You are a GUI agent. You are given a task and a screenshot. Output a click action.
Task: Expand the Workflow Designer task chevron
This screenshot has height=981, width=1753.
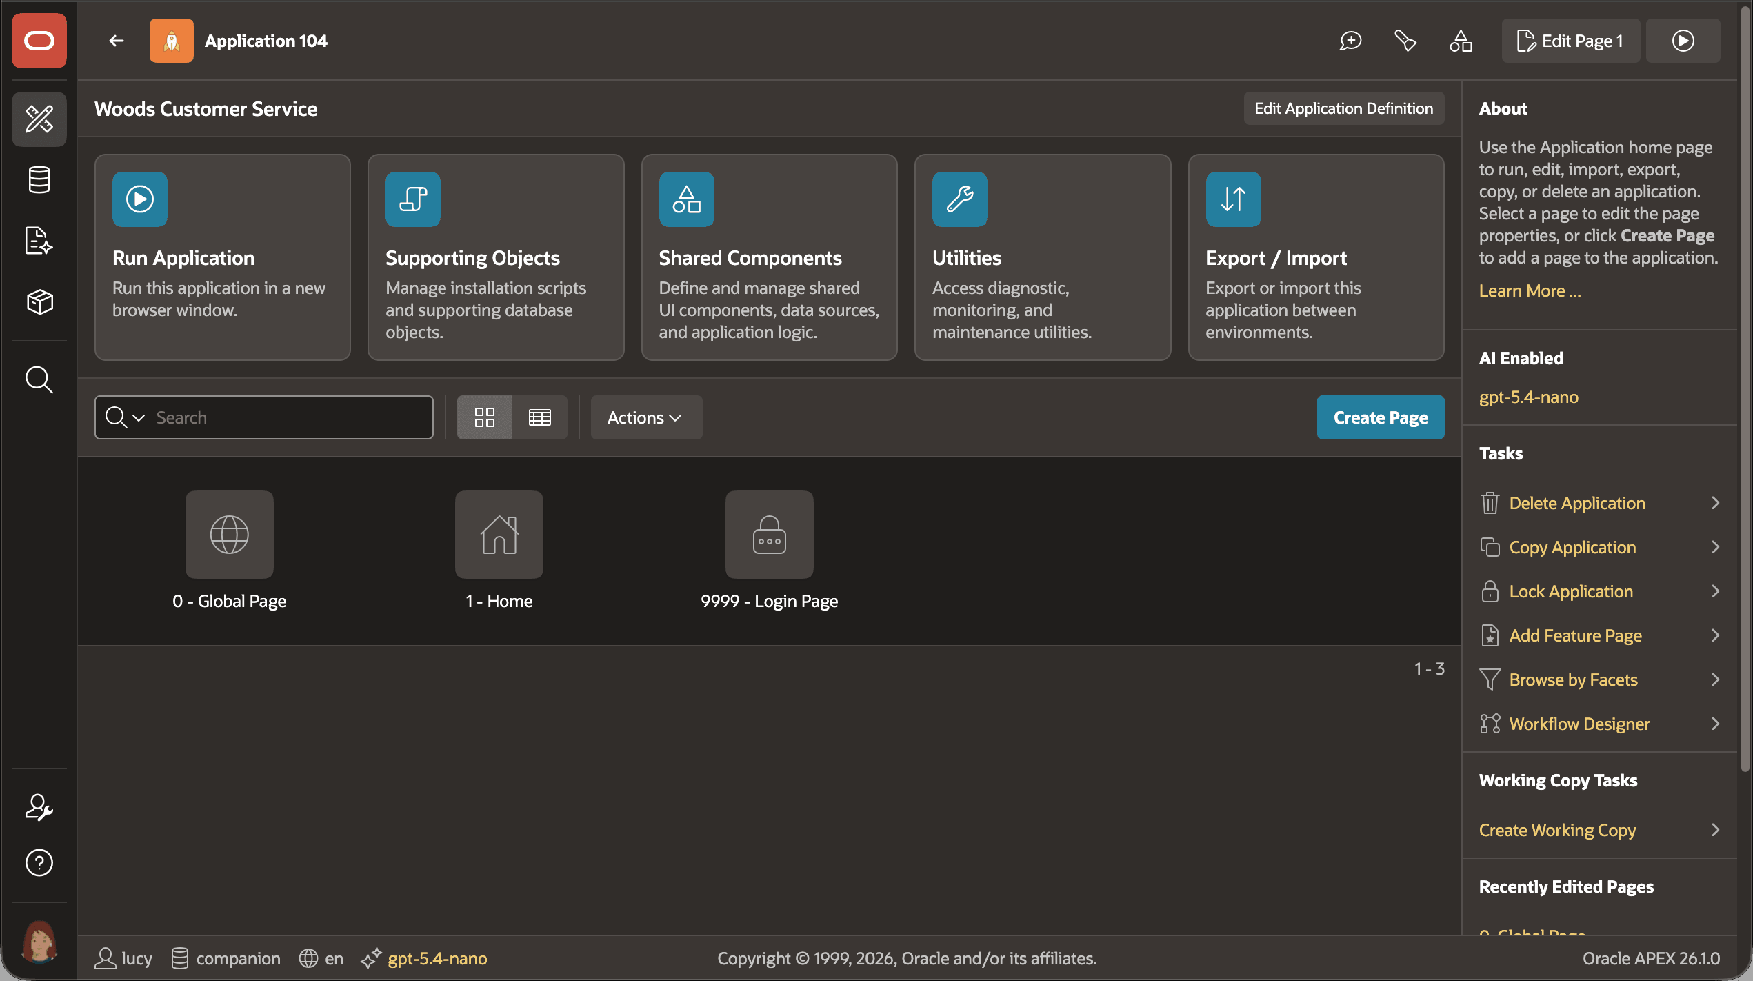(1715, 724)
